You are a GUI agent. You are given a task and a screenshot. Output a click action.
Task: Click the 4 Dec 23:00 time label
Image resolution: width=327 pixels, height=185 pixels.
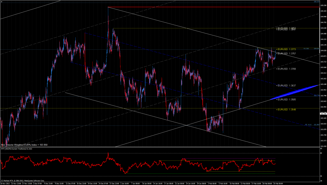coord(49,183)
